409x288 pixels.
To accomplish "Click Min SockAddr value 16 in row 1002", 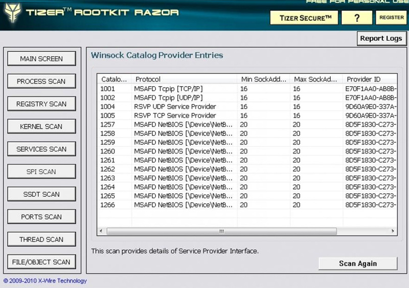I will tap(244, 98).
